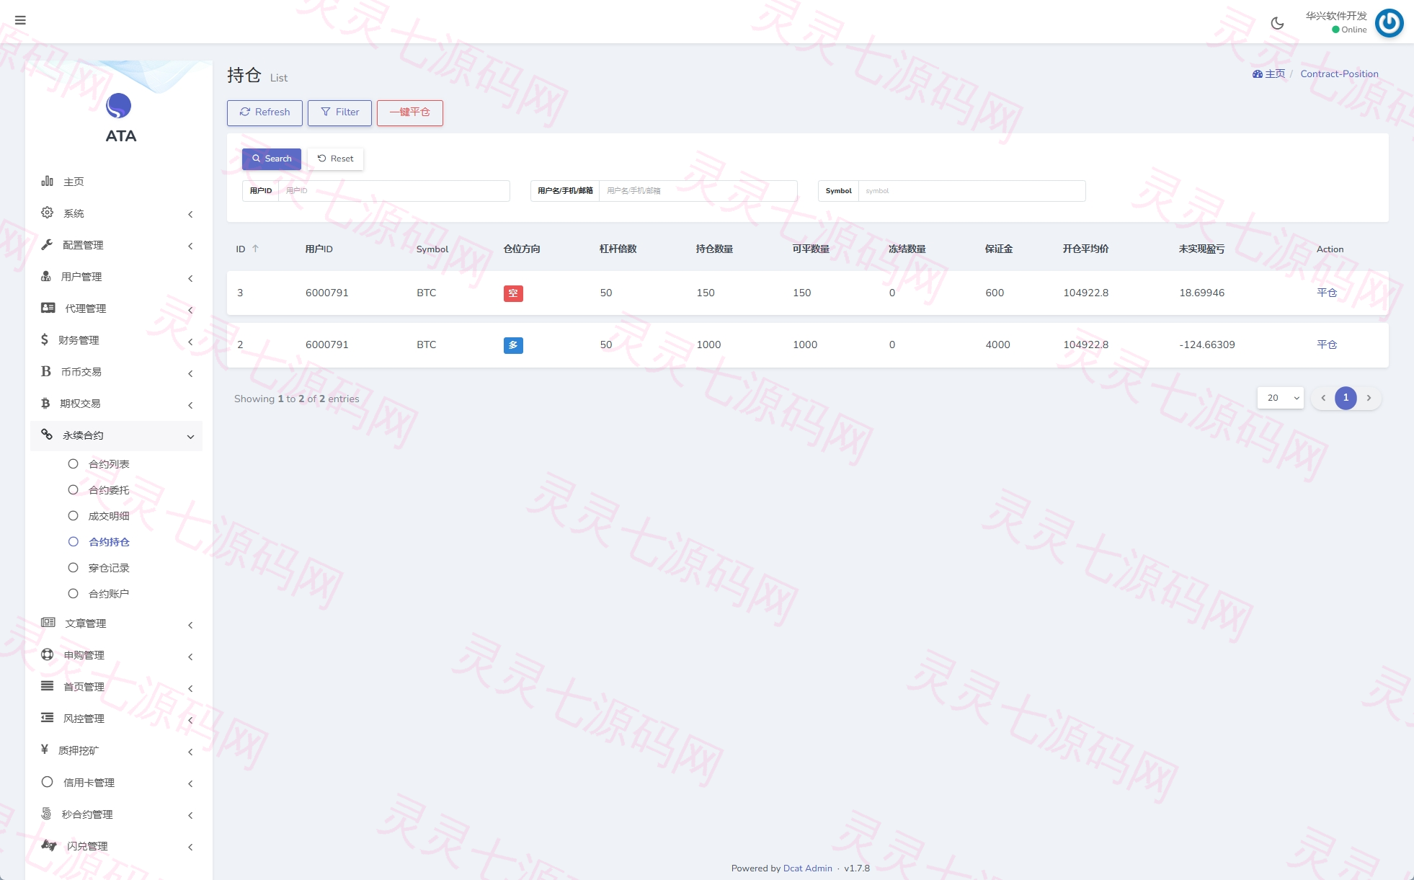
Task: Expand the 信用卡管理 submenu chevron
Action: [x=190, y=783]
